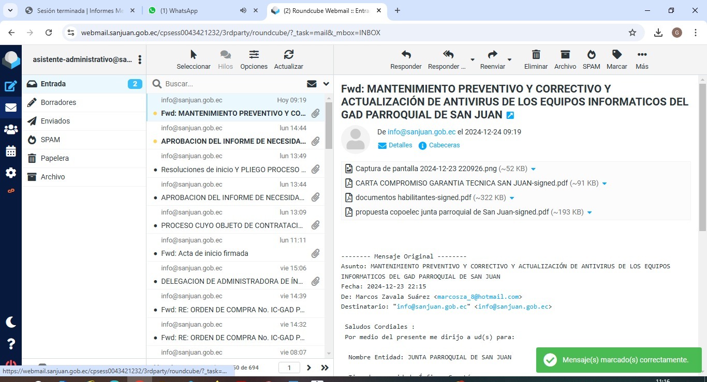Open the marcosza_8@hotmail.com email link

[478, 297]
